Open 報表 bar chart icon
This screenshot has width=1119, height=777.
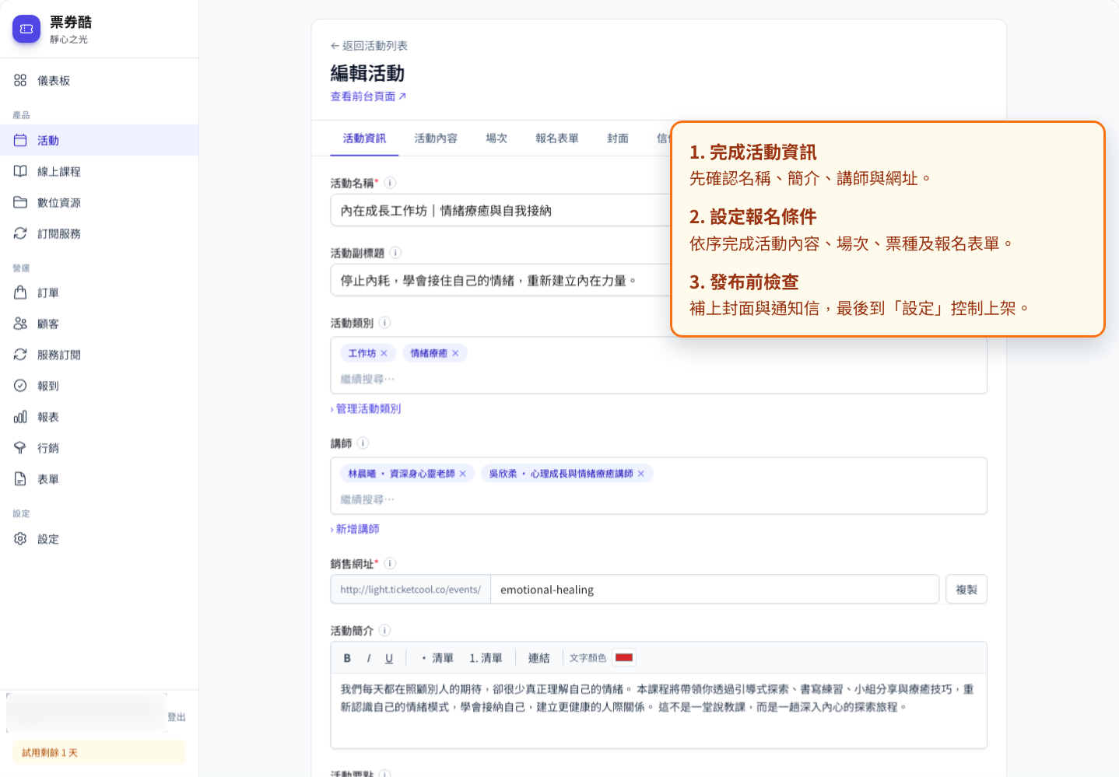point(20,417)
